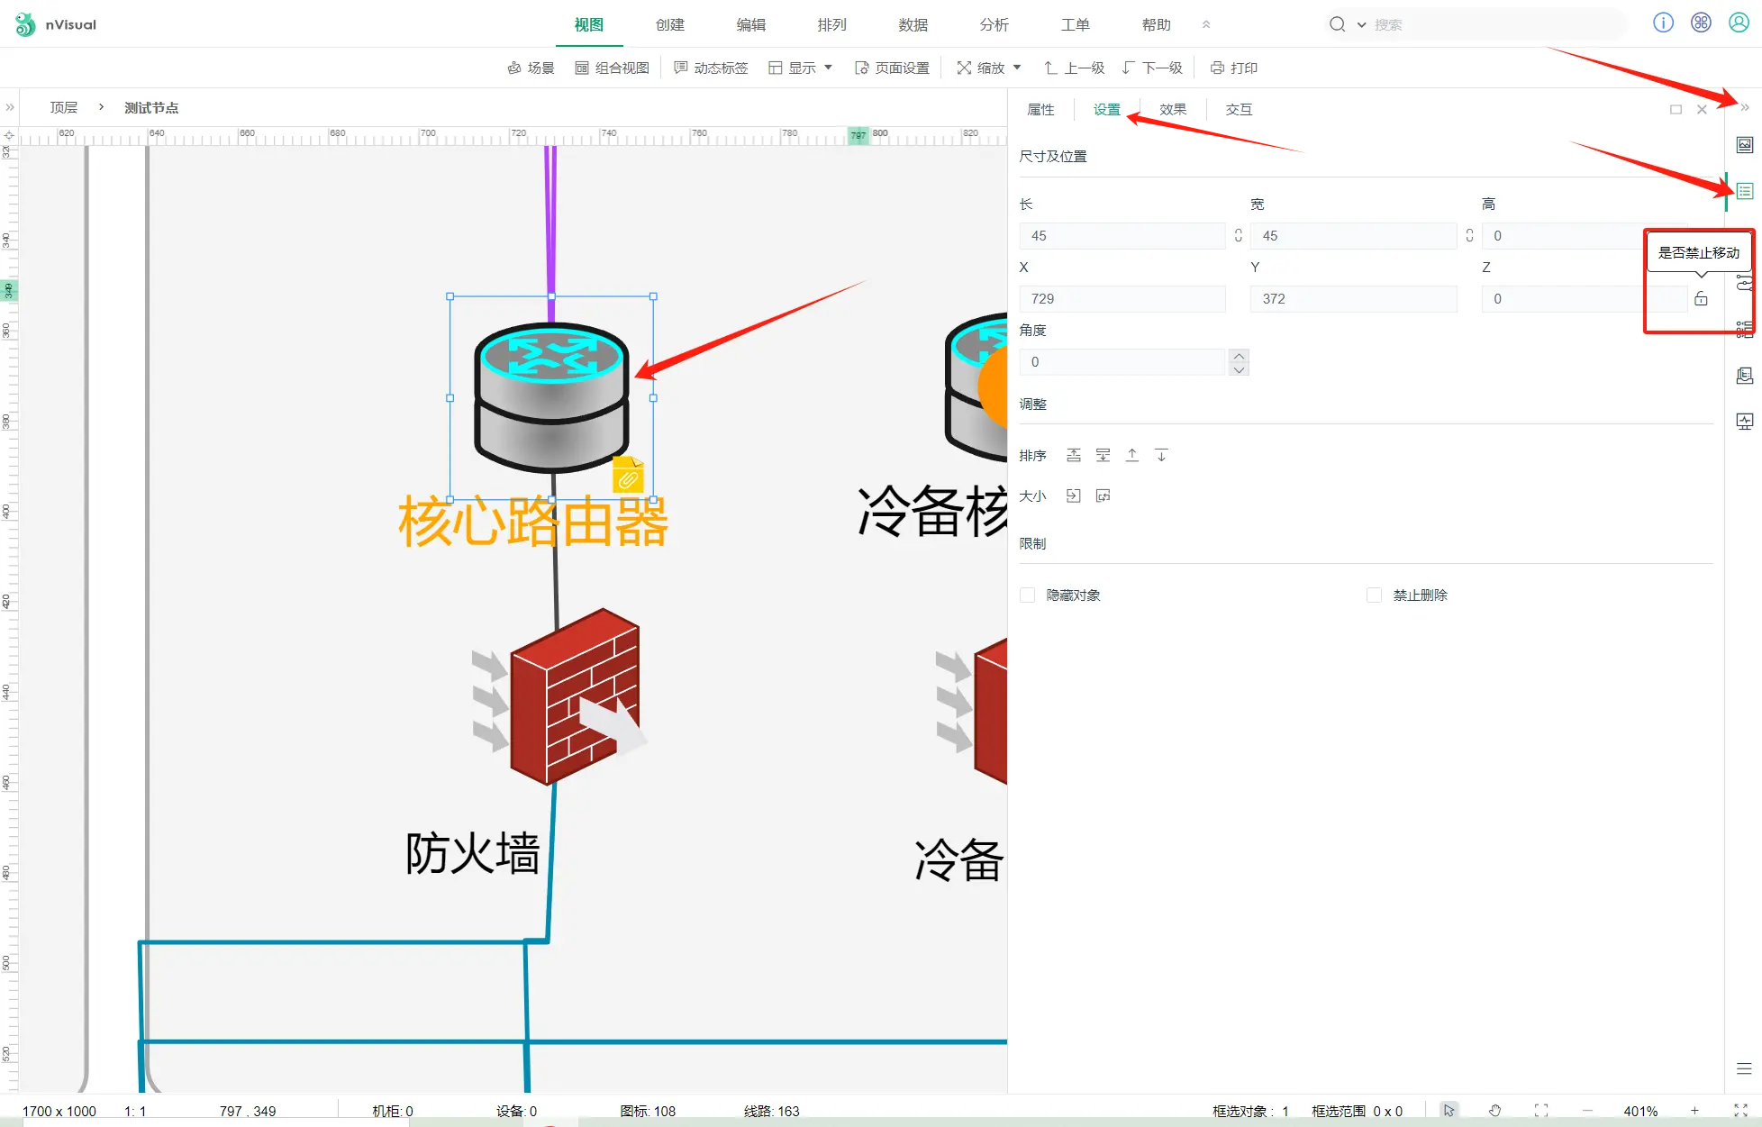Check the 隐藏对象 checkbox
Screen dimensions: 1762x1127
click(1027, 595)
